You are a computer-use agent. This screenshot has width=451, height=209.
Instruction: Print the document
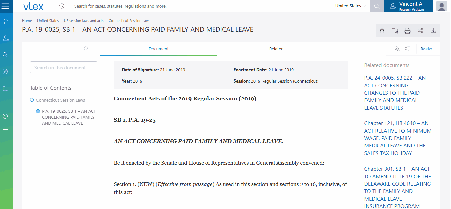[407, 31]
